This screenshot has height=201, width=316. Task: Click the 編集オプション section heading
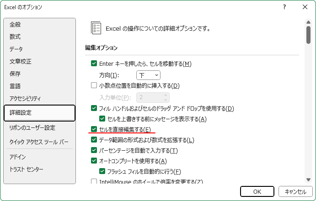click(101, 48)
